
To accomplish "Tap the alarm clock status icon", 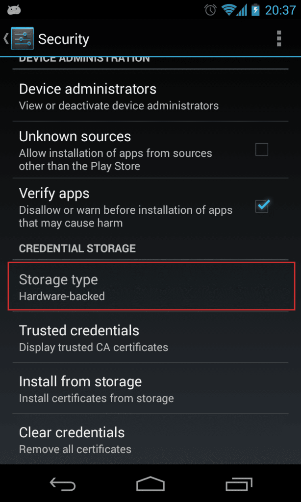I will [x=211, y=10].
